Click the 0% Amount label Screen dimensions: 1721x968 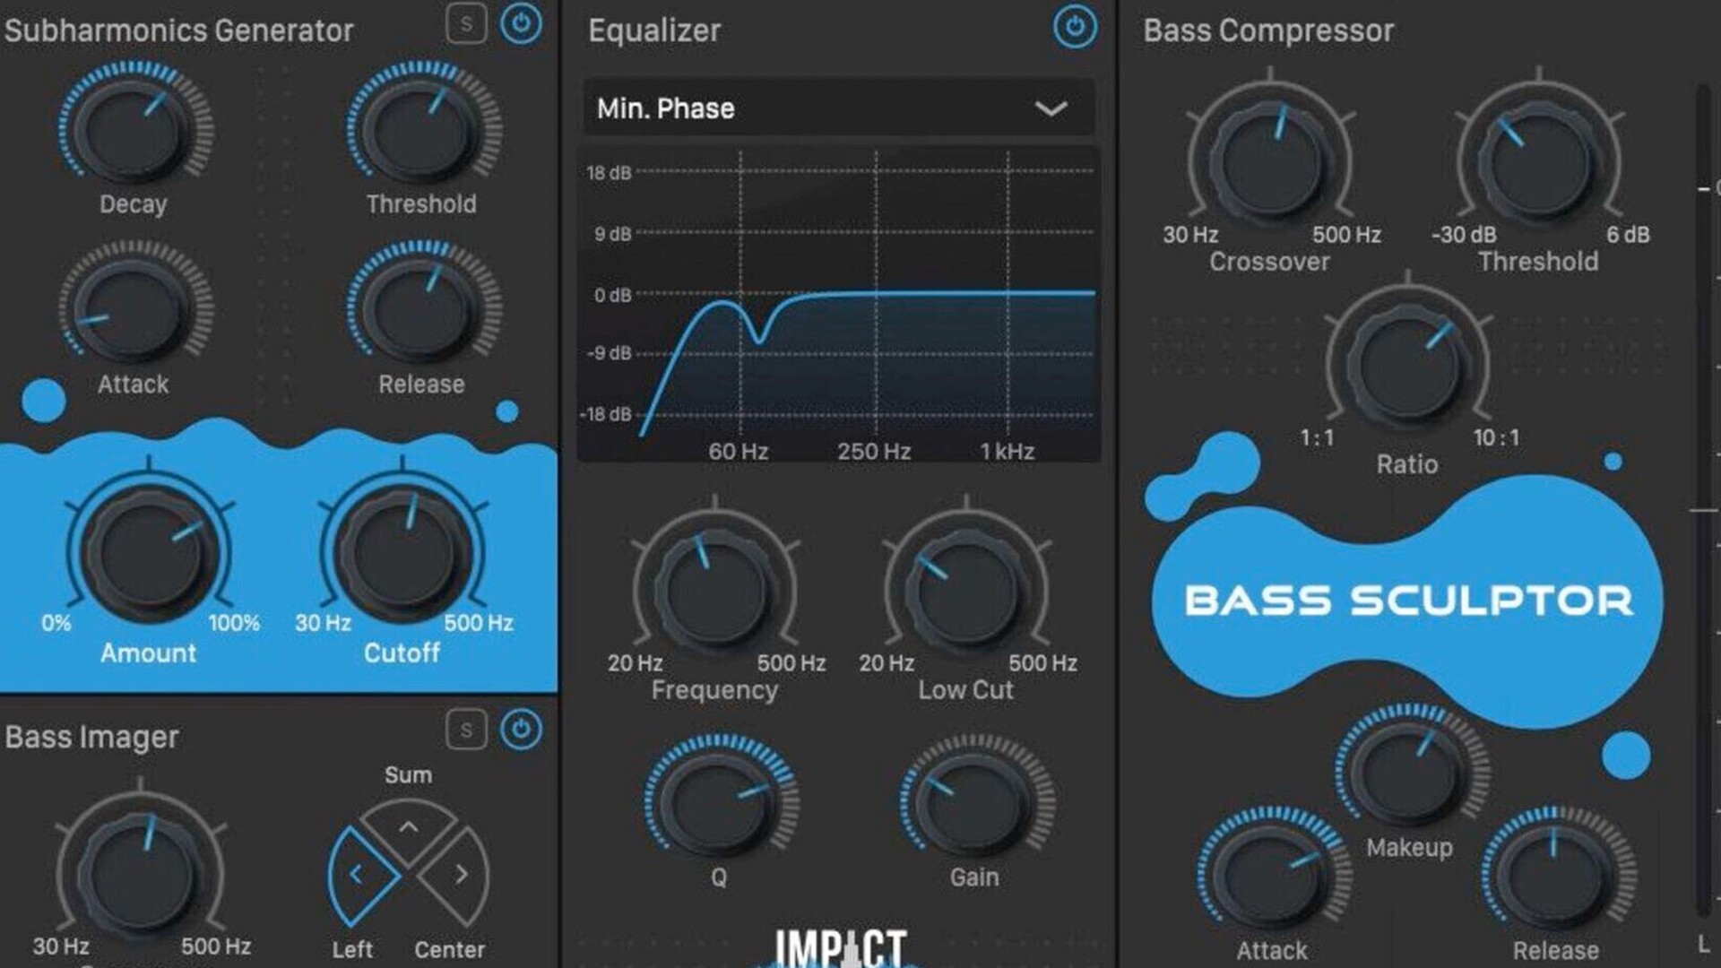(x=56, y=623)
